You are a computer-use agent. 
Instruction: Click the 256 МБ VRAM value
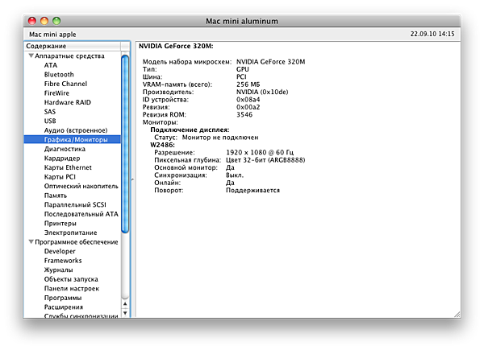point(248,84)
